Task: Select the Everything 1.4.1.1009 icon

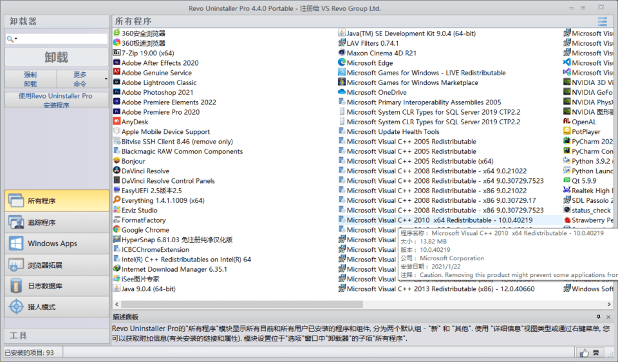Action: pyautogui.click(x=117, y=200)
